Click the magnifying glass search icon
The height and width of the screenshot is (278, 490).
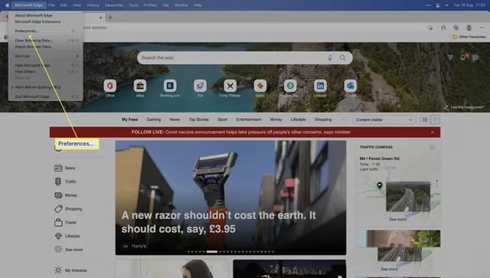(x=343, y=58)
